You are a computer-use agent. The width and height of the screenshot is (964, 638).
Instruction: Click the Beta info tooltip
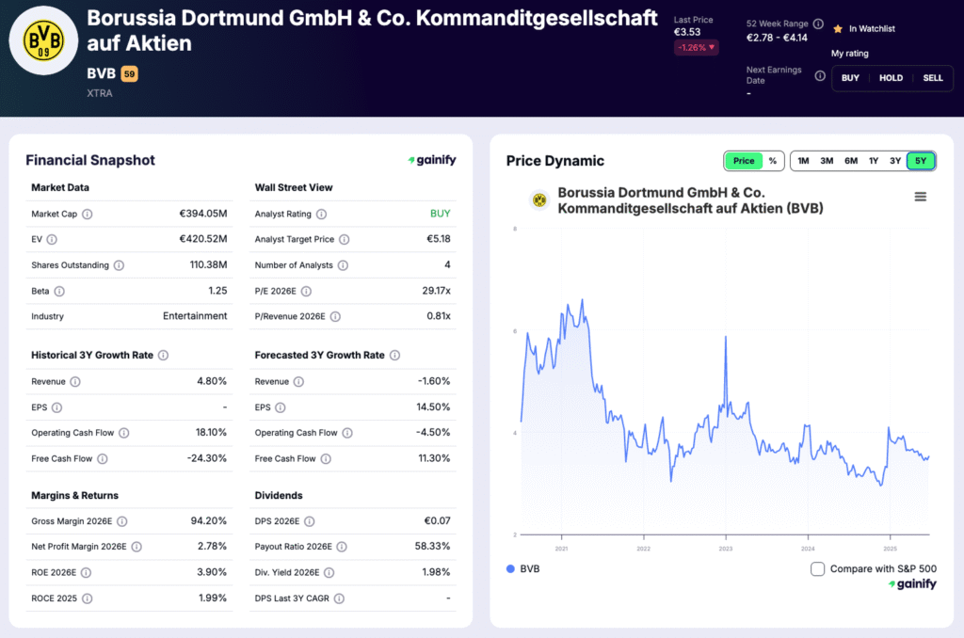(x=59, y=291)
